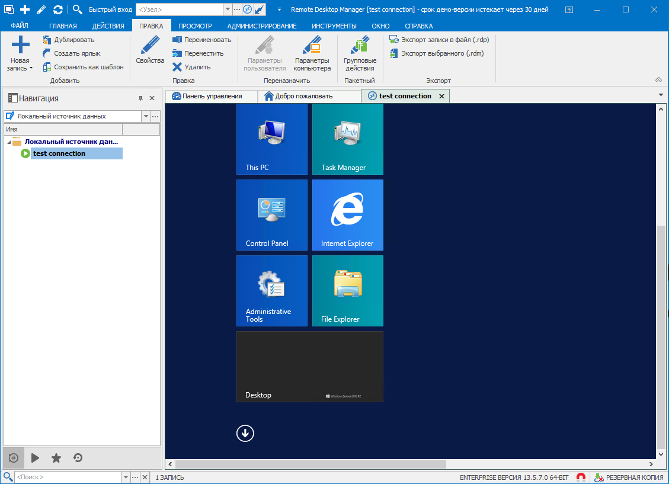Click Экспорт выбранного (.rdm)
Screen dimensions: 669x484
point(437,53)
